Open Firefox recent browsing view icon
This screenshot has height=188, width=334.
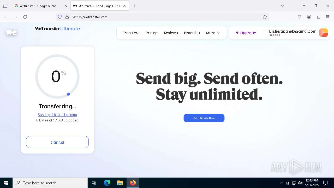[5, 6]
